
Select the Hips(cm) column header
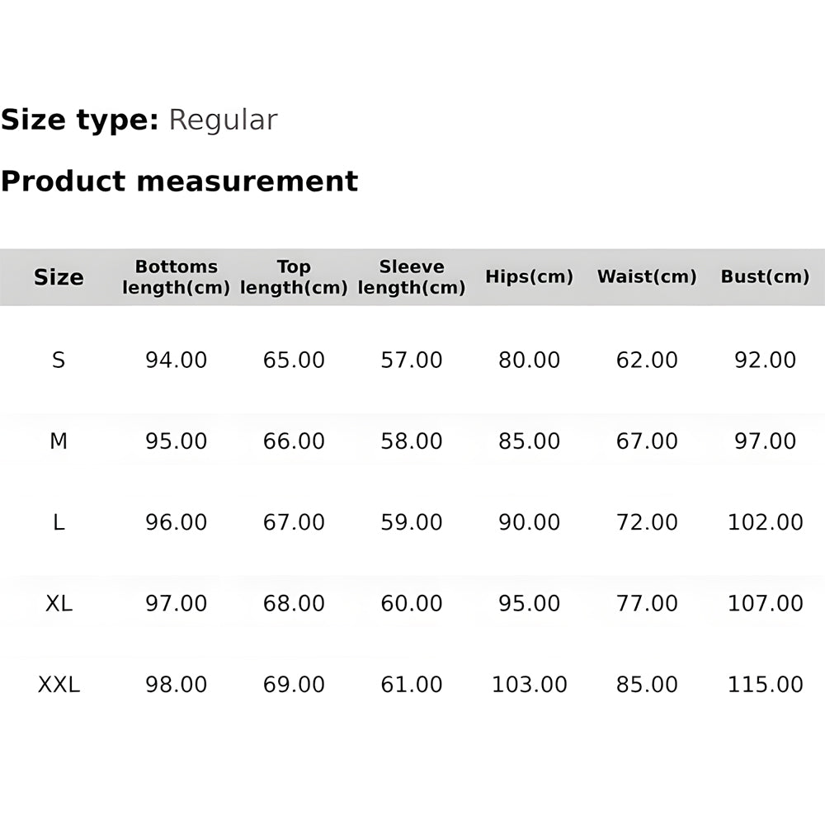point(529,277)
